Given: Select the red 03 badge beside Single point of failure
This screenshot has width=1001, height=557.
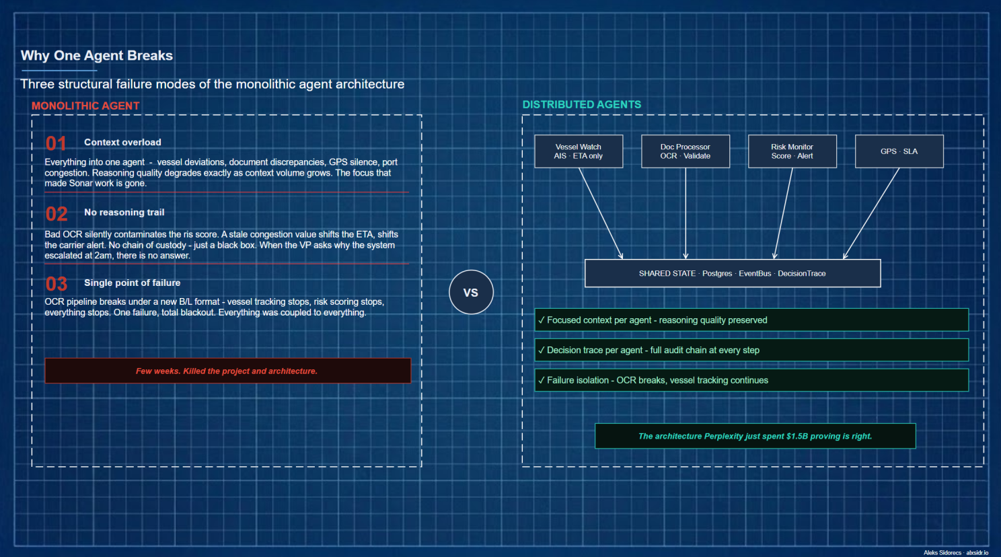Looking at the screenshot, I should 56,284.
